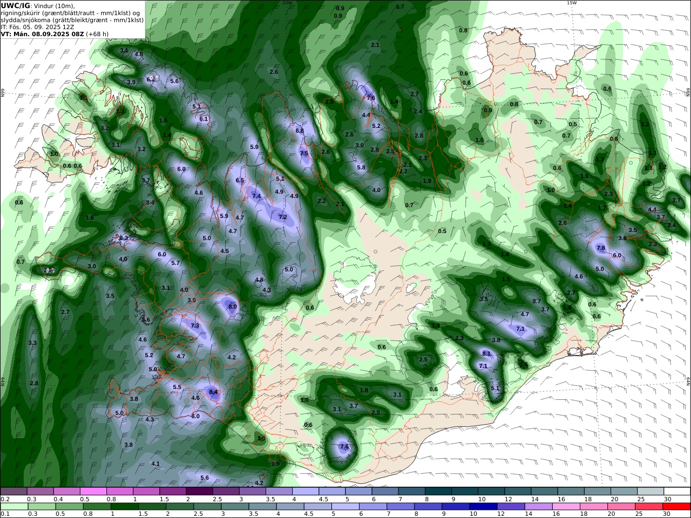Click the light grey legend swatch labeled 25

click(x=650, y=491)
